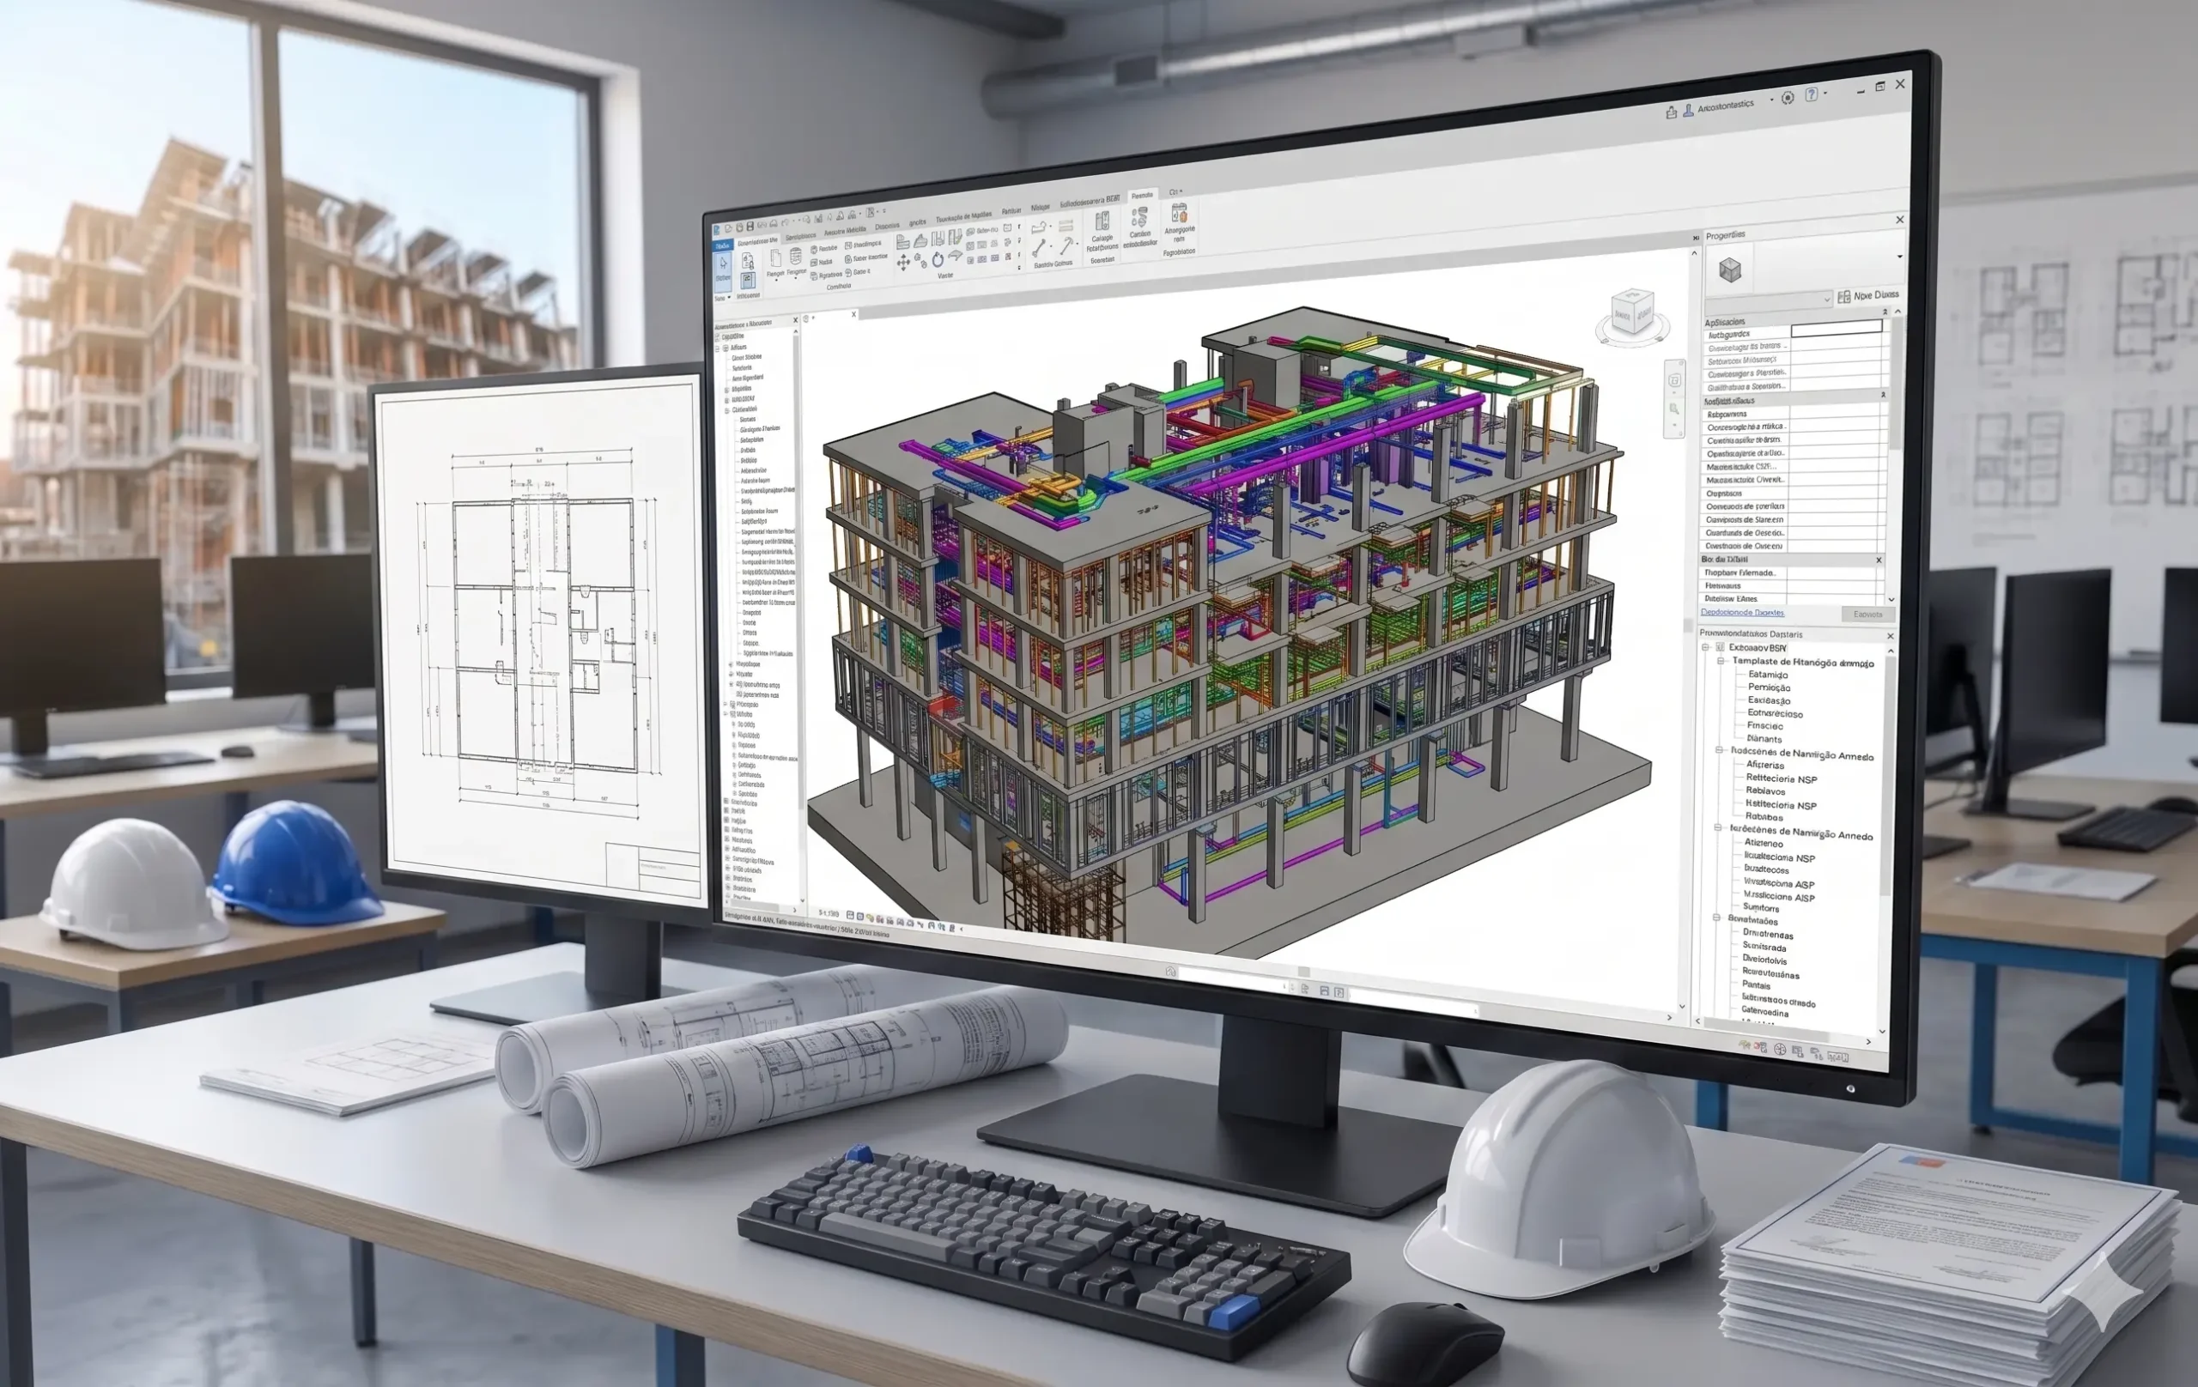
Task: Collapse the ApSisacians properties section
Action: point(1885,312)
